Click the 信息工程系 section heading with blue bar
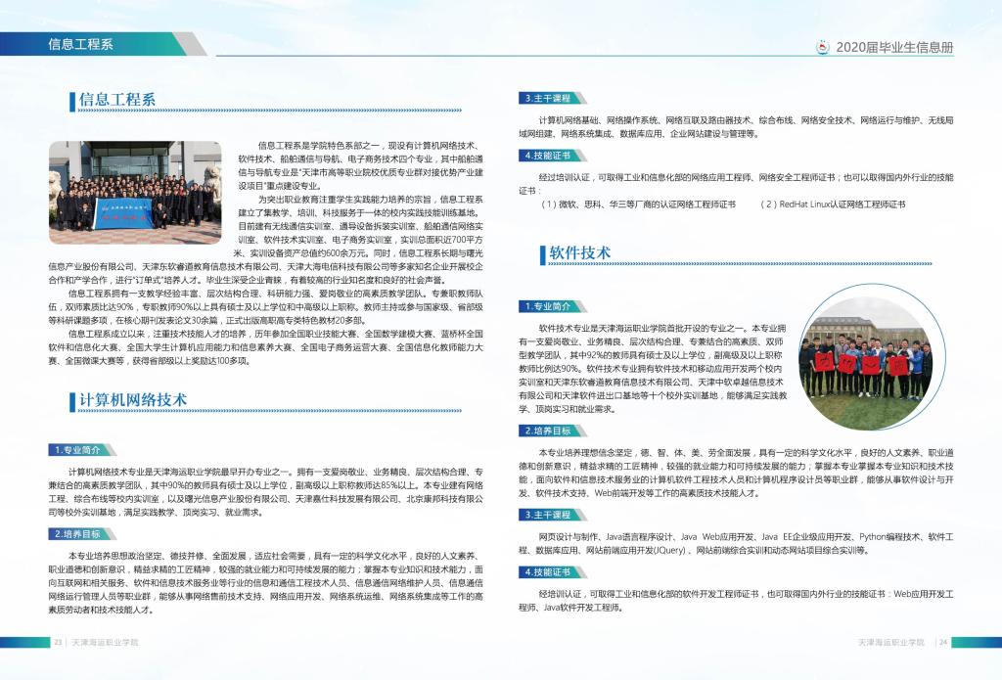Viewport: 1002px width, 680px height. click(x=116, y=100)
